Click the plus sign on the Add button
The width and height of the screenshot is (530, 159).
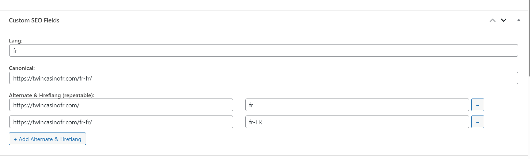pyautogui.click(x=15, y=139)
